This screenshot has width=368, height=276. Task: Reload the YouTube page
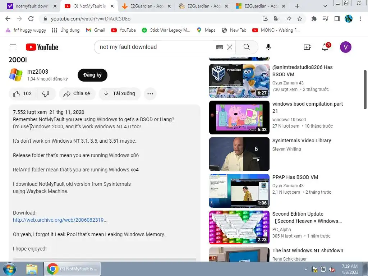(x=31, y=19)
